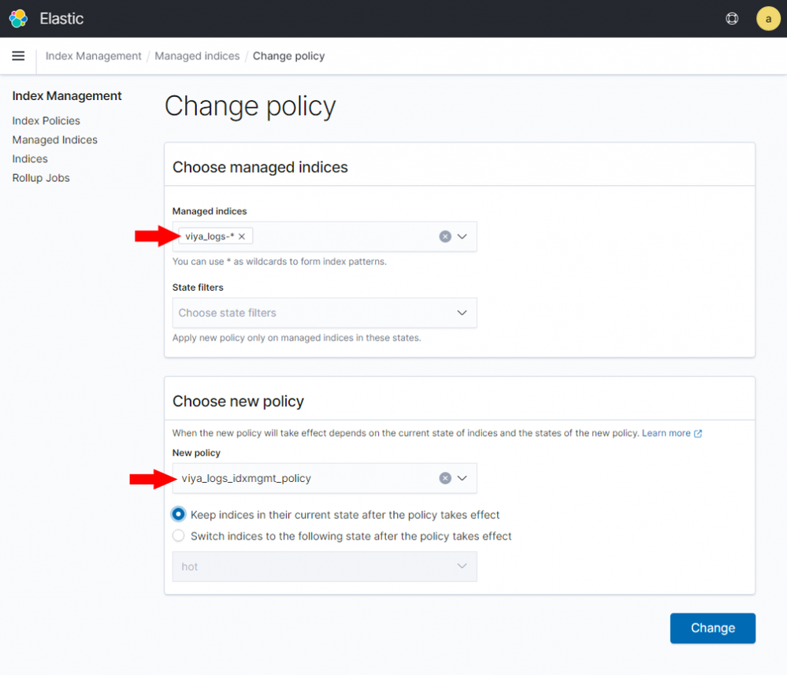The image size is (787, 675).
Task: Clear the selected new policy
Action: pos(445,478)
